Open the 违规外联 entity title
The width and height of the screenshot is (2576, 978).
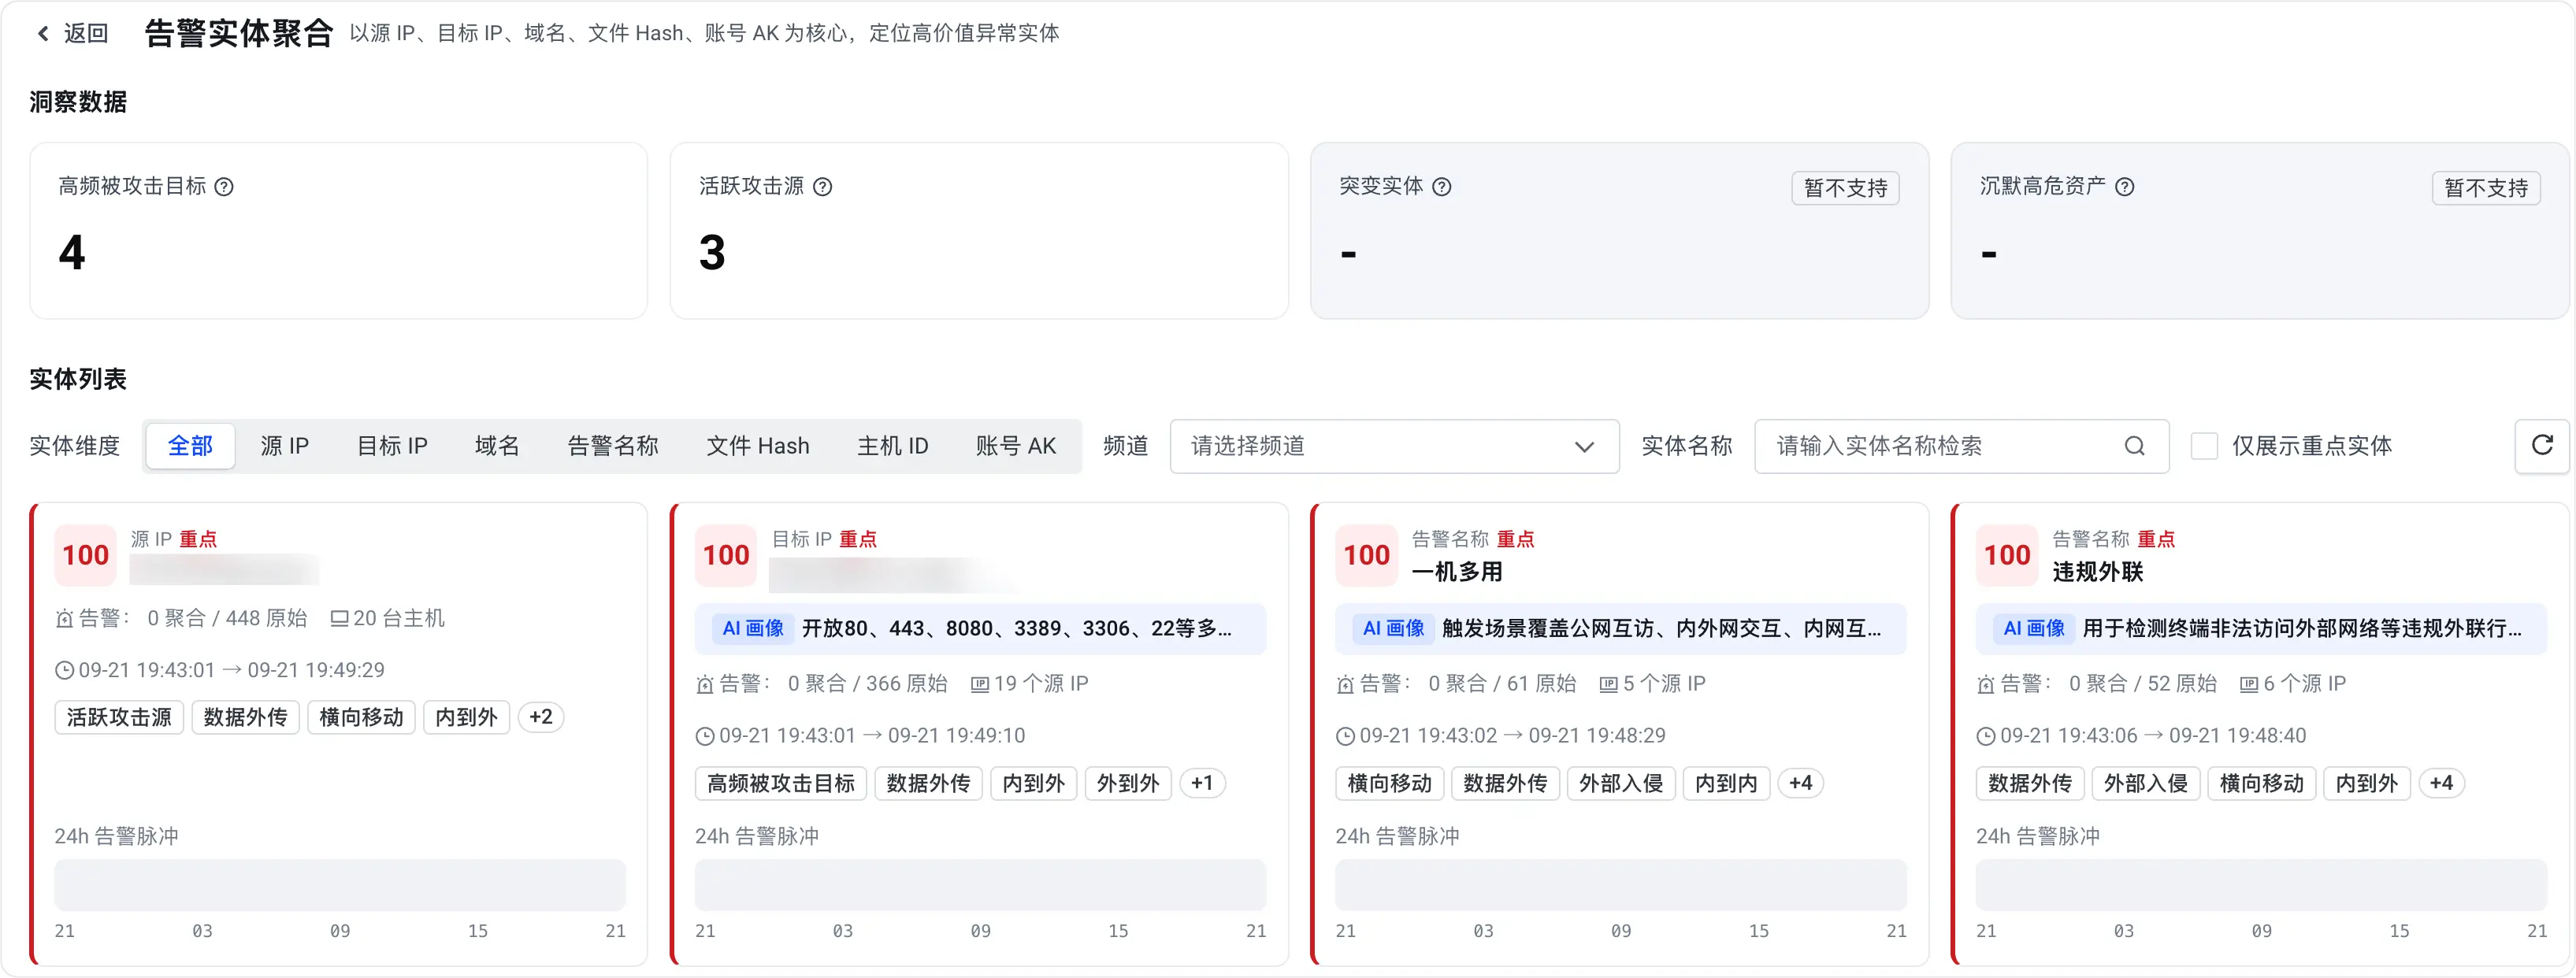[x=2098, y=572]
